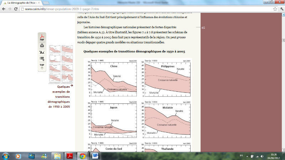Show hidden tray icons arrow

247,156
